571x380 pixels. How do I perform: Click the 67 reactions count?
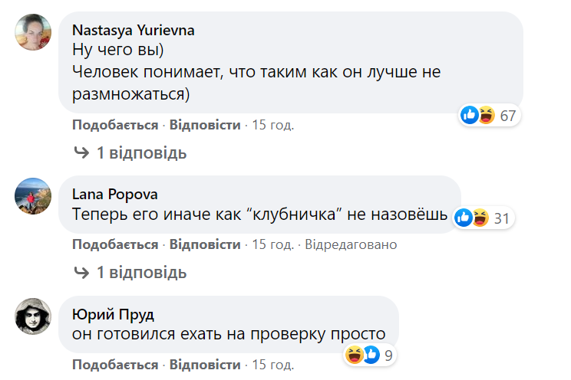tap(507, 116)
